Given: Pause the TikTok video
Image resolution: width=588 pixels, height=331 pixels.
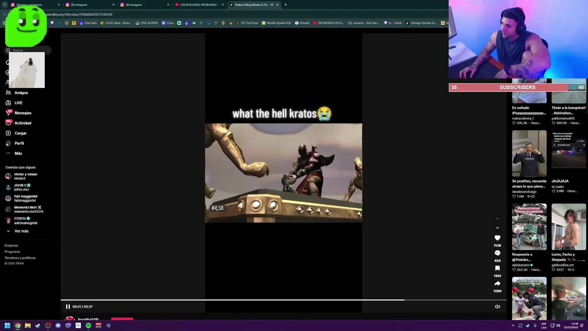Looking at the screenshot, I should tap(68, 307).
